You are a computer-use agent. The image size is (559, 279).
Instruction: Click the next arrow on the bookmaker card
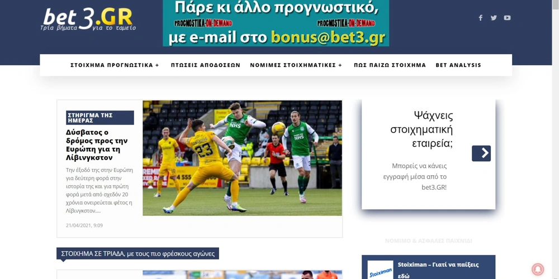(x=481, y=153)
